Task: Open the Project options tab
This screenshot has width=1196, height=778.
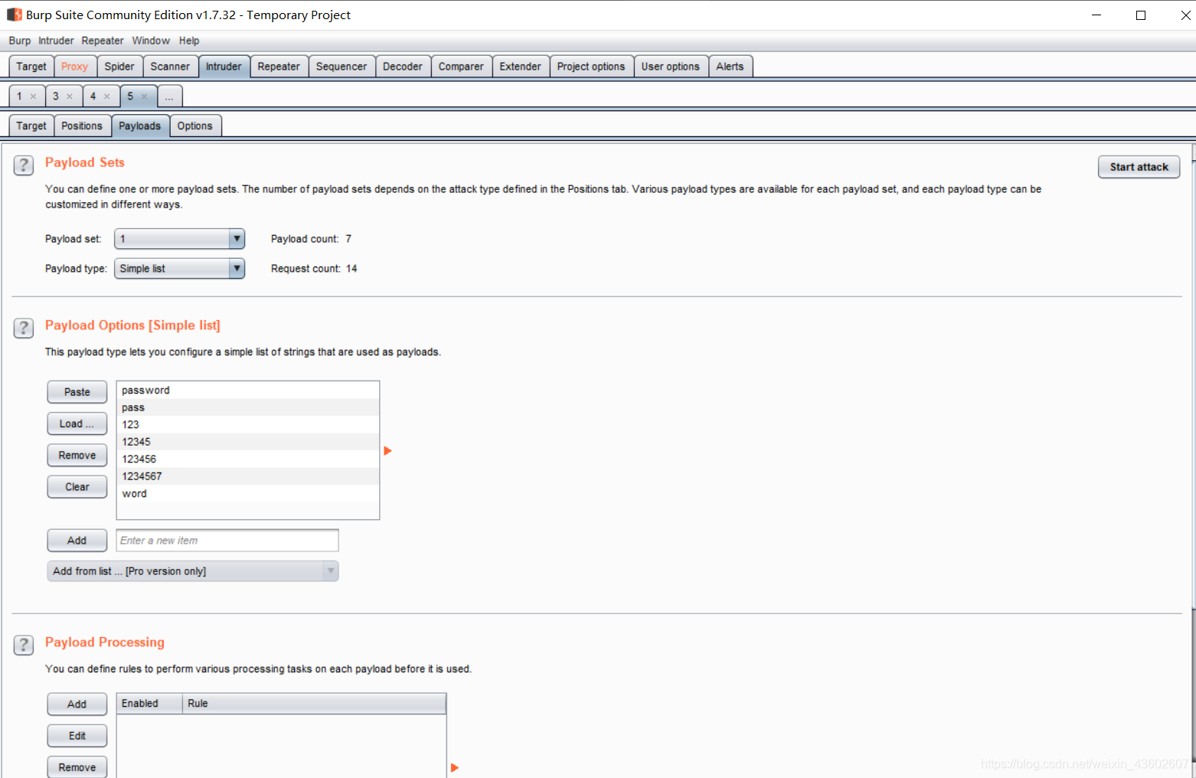Action: [591, 67]
